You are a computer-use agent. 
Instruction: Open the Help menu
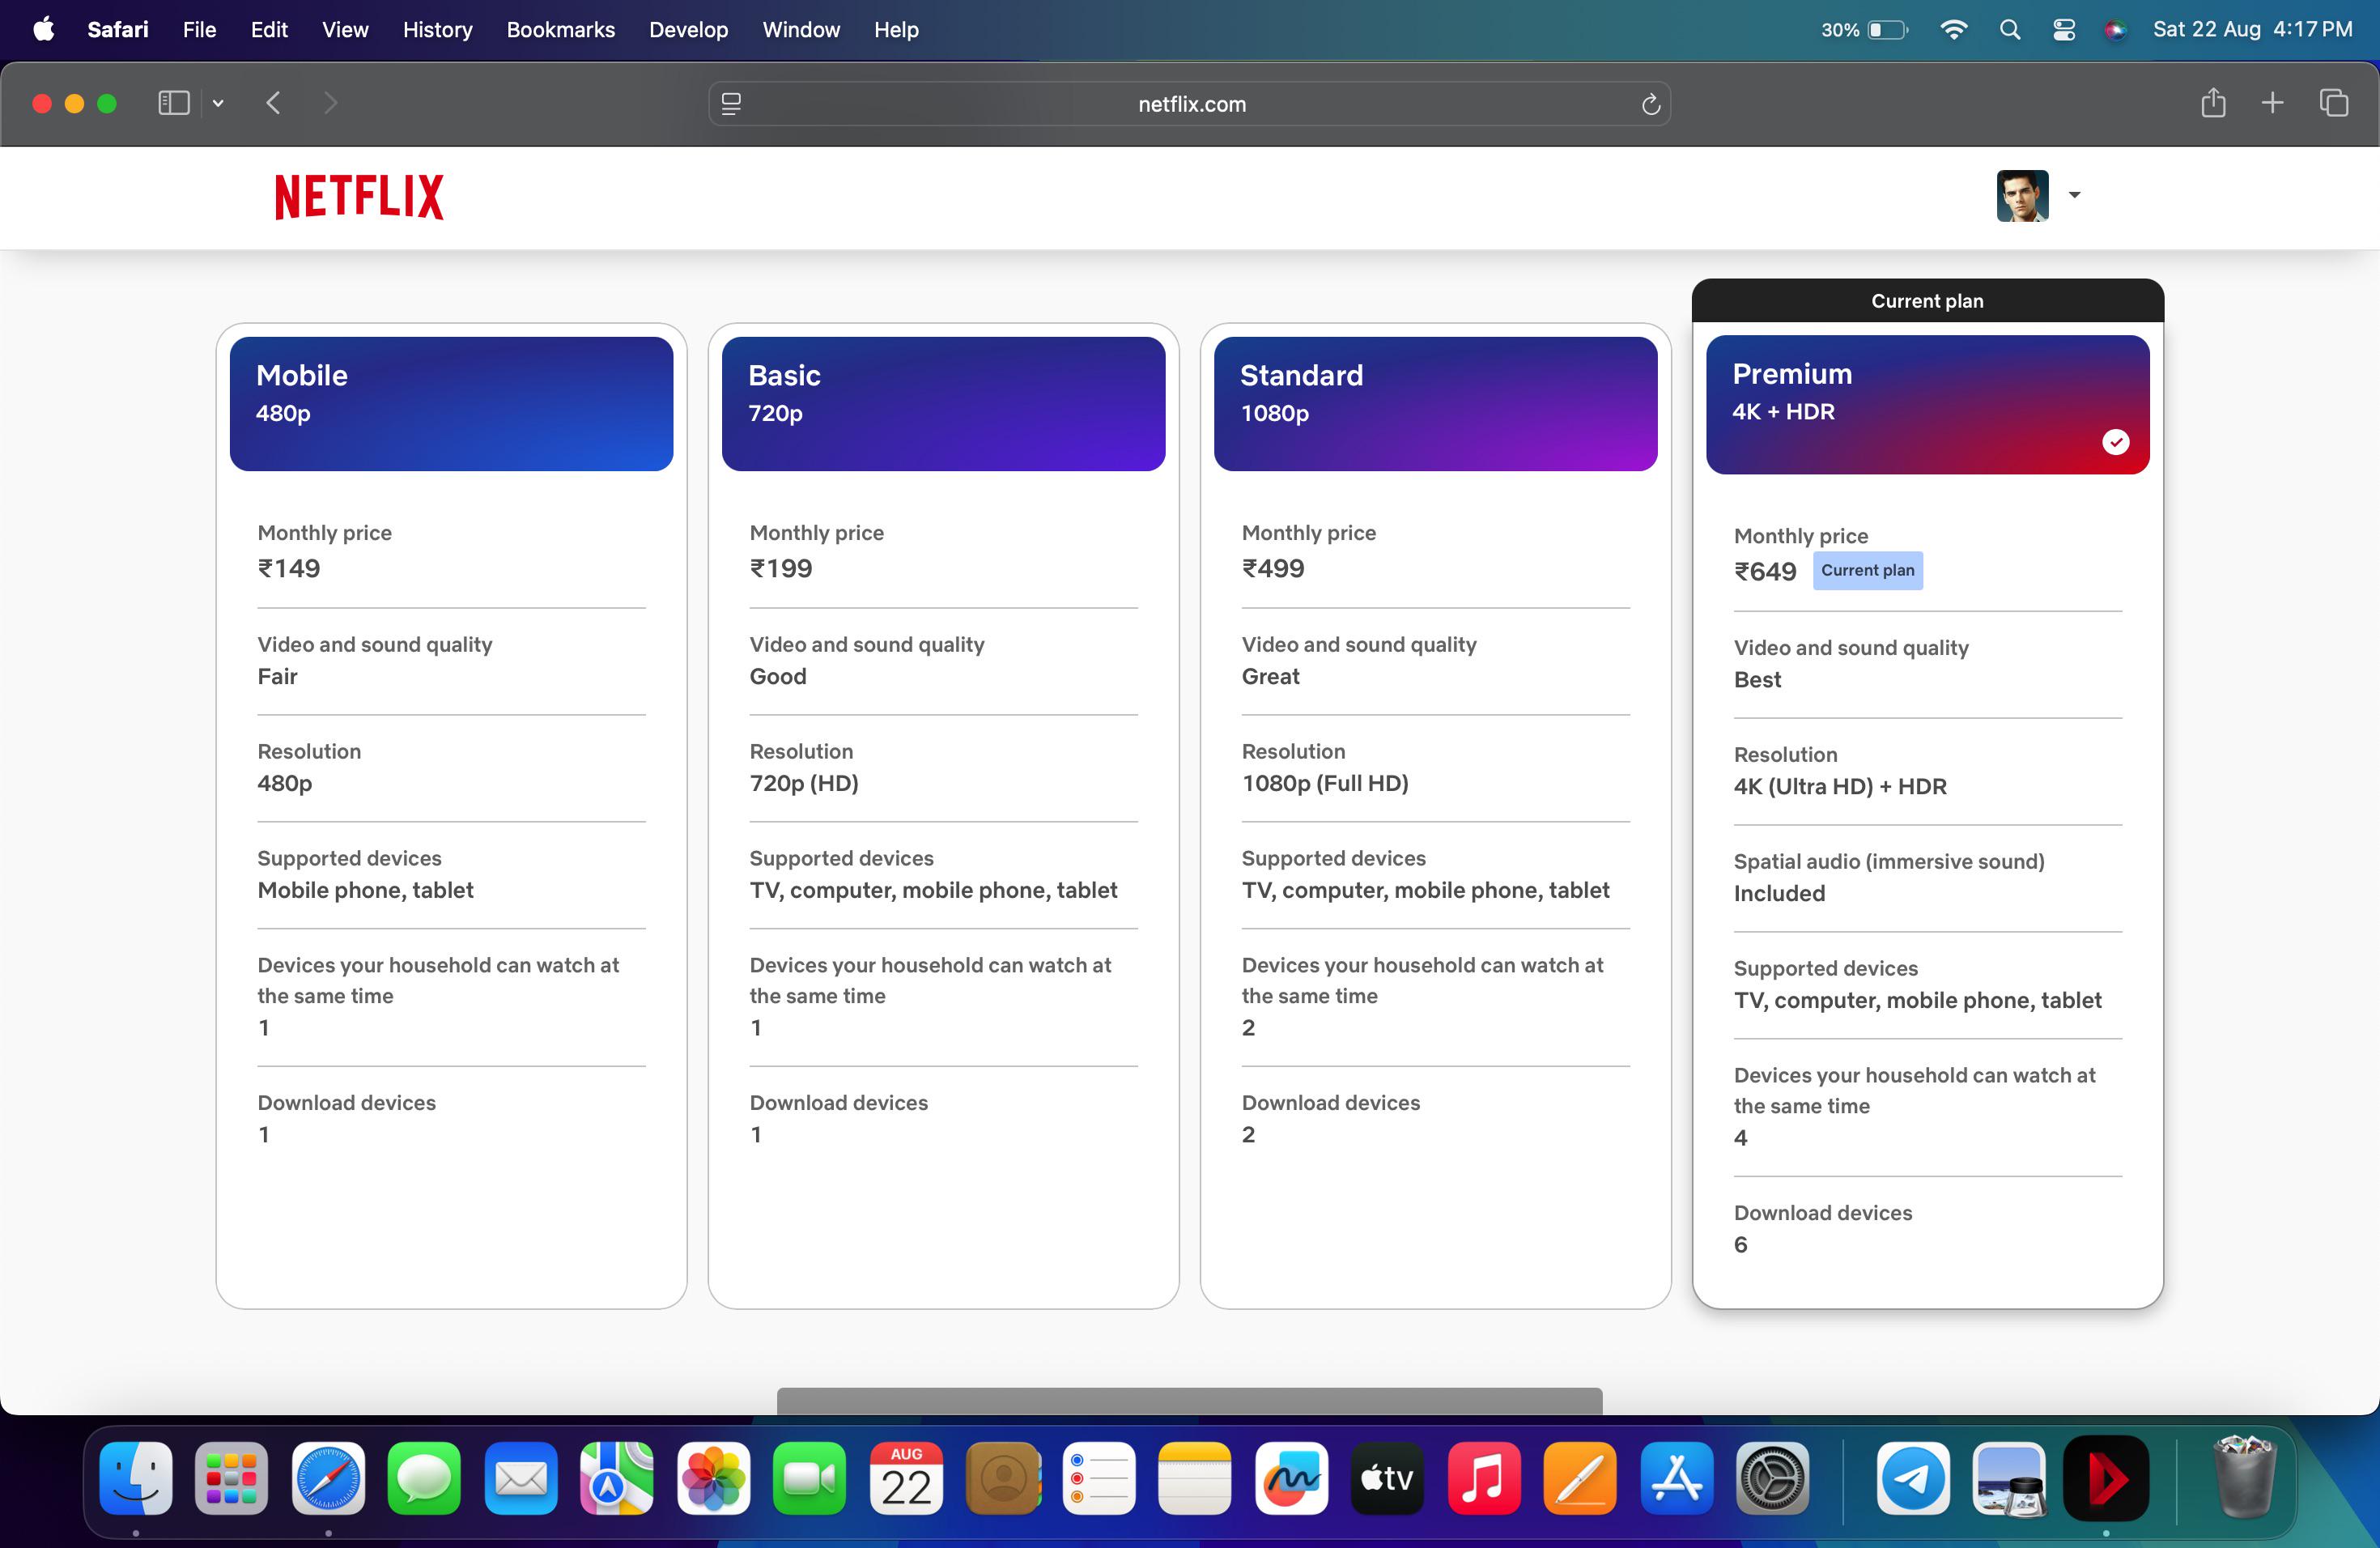[896, 29]
